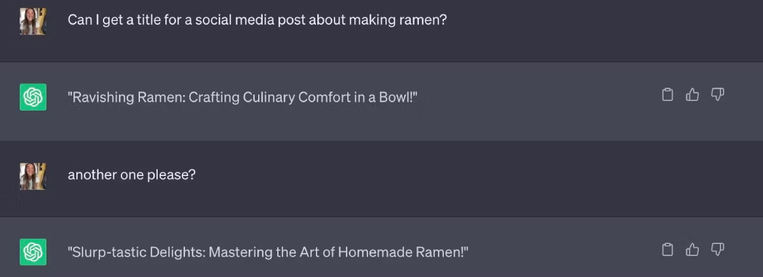Click the word "Crafting" in the first reply
This screenshot has height=277, width=763.
(x=211, y=97)
